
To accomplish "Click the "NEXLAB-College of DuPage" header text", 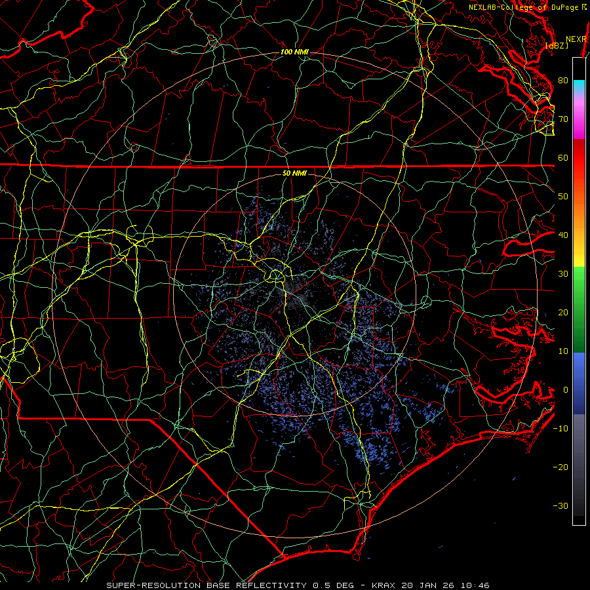I will [524, 7].
